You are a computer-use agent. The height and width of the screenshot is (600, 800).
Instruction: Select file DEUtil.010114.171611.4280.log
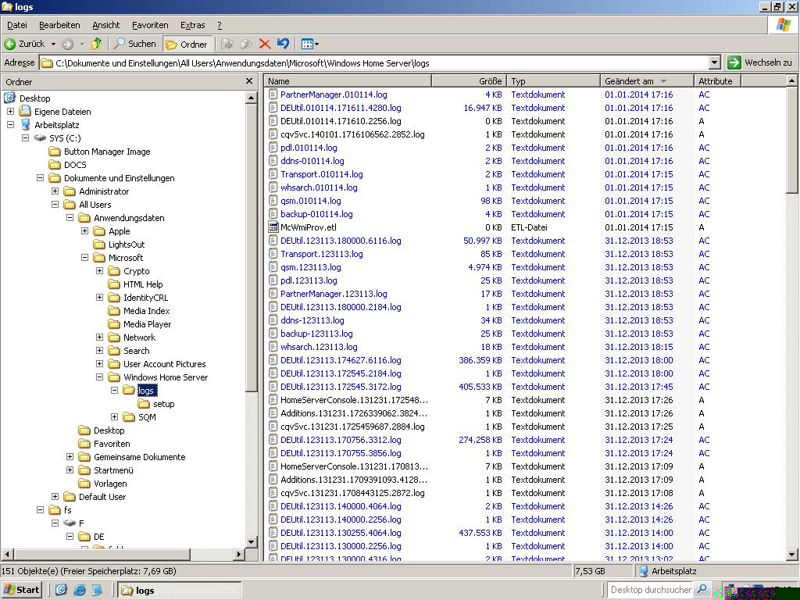(x=341, y=108)
